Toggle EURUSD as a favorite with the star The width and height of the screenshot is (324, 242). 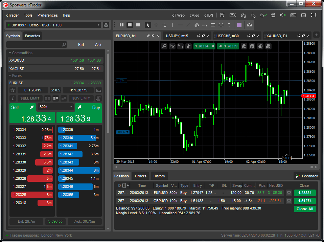point(13,90)
